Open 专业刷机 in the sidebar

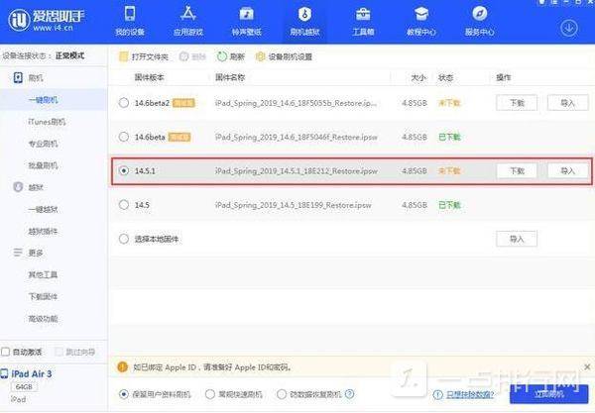point(43,144)
